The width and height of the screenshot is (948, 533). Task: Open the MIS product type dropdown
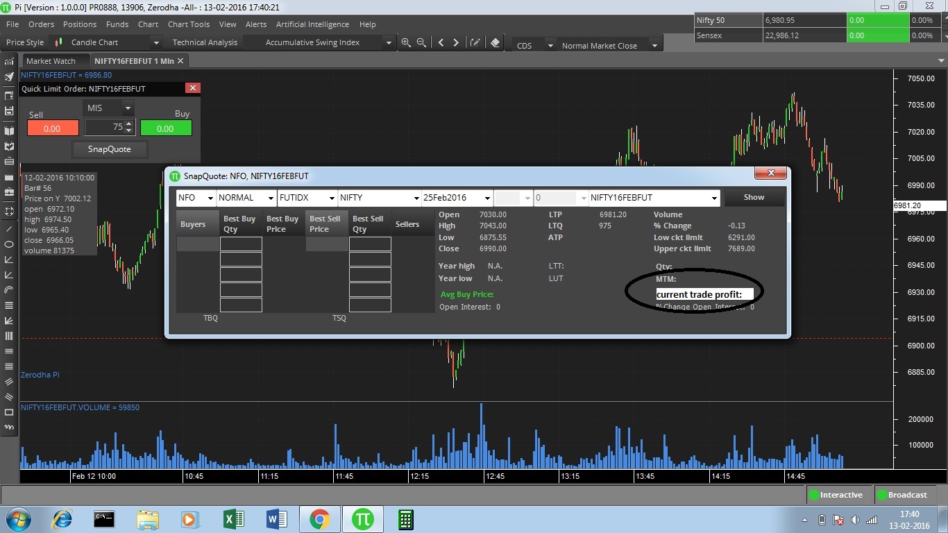click(x=127, y=108)
